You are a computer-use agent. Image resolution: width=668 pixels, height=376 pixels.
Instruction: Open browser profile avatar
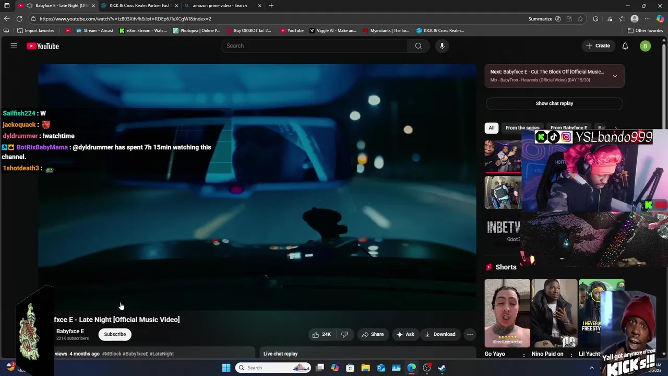coord(635,19)
